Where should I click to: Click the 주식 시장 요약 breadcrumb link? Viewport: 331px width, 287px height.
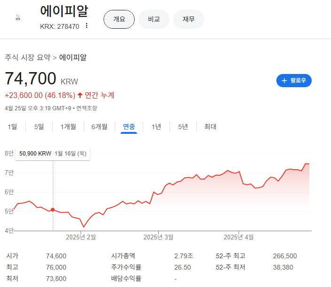[x=28, y=57]
